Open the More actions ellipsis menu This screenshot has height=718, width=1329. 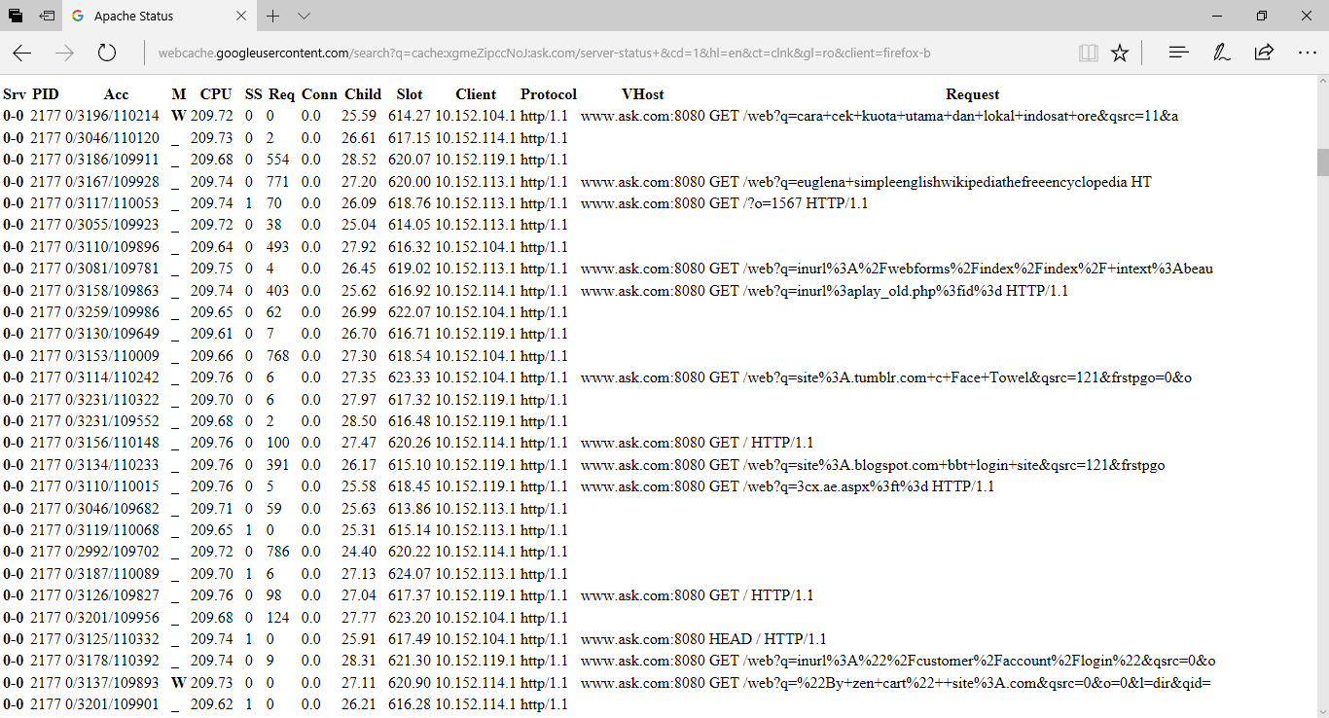click(1307, 53)
